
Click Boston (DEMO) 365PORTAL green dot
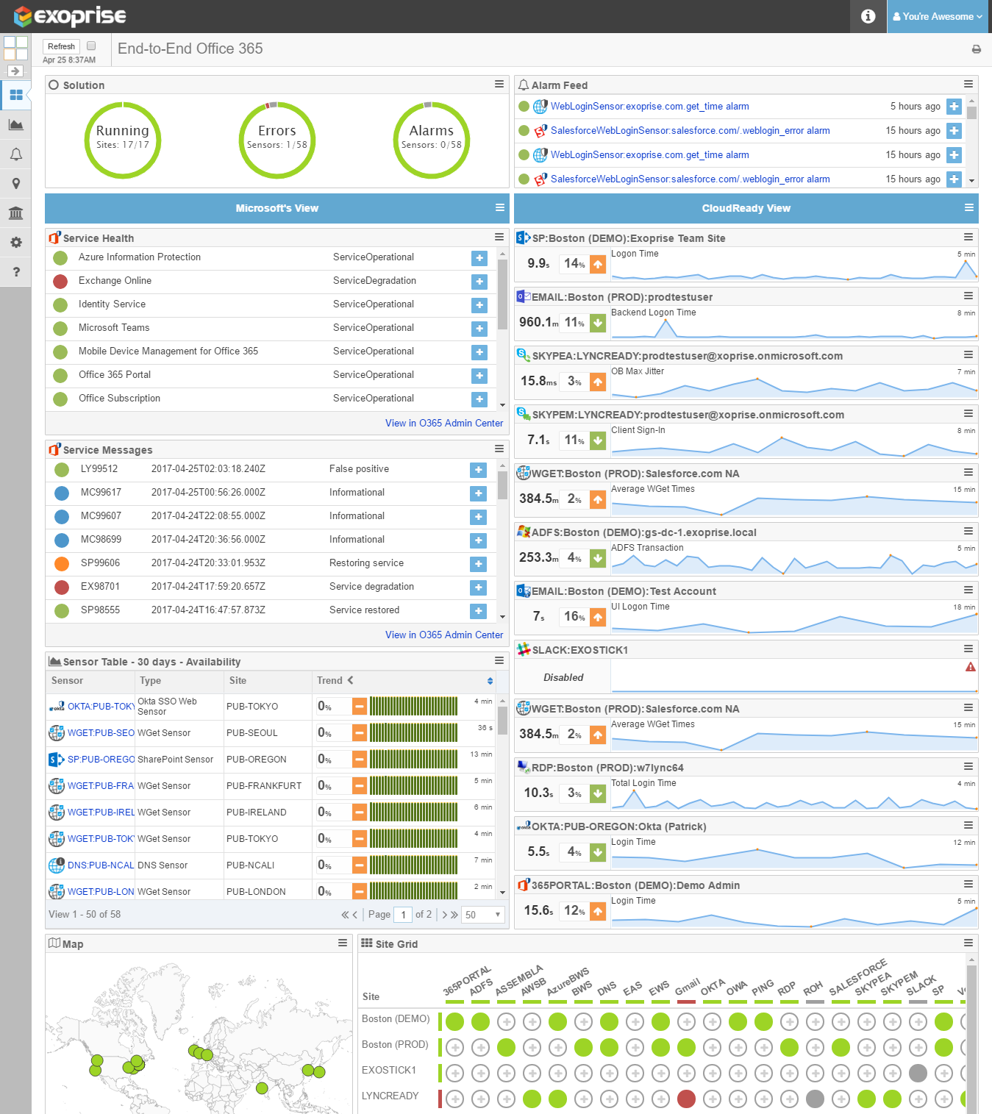(454, 1021)
